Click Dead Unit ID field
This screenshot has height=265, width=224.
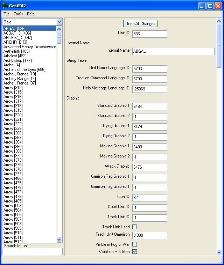(149, 208)
